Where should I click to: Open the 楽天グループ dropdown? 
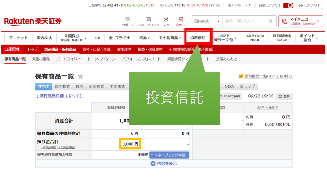click(x=239, y=5)
